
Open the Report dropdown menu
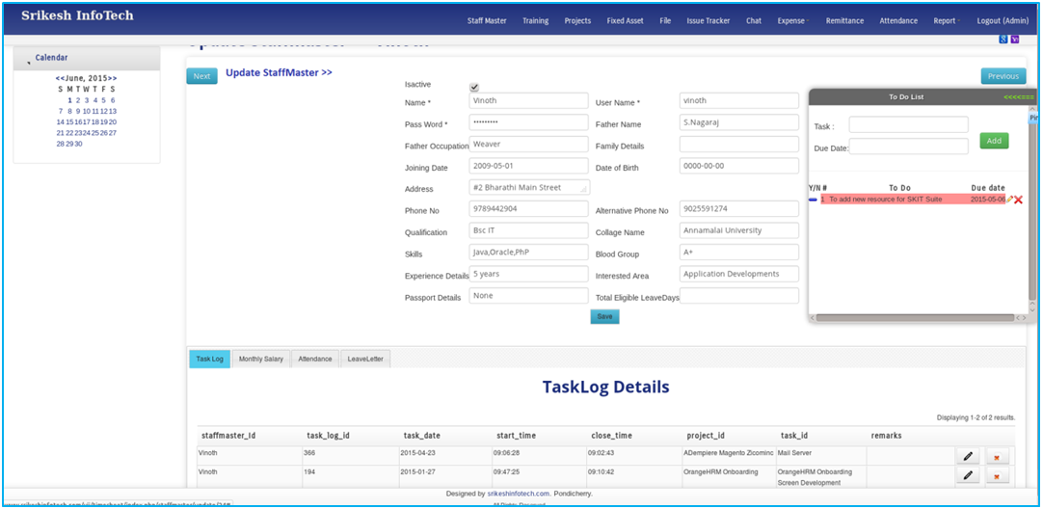946,20
